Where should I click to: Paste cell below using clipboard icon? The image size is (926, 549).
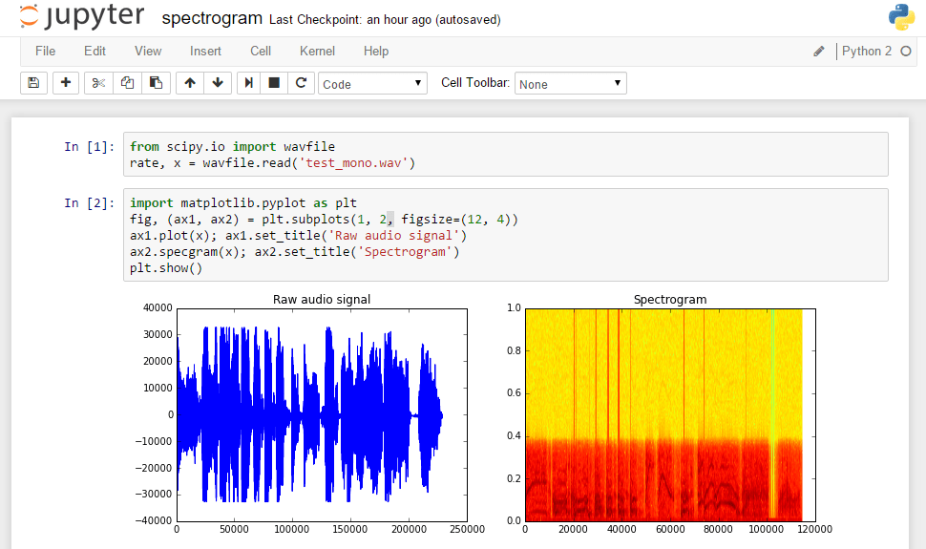coord(156,83)
